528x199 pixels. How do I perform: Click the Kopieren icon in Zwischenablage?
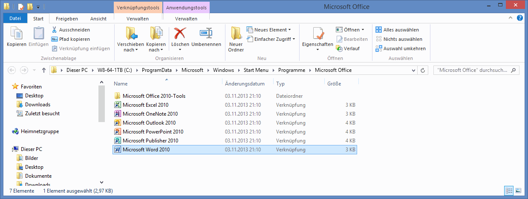pyautogui.click(x=16, y=34)
